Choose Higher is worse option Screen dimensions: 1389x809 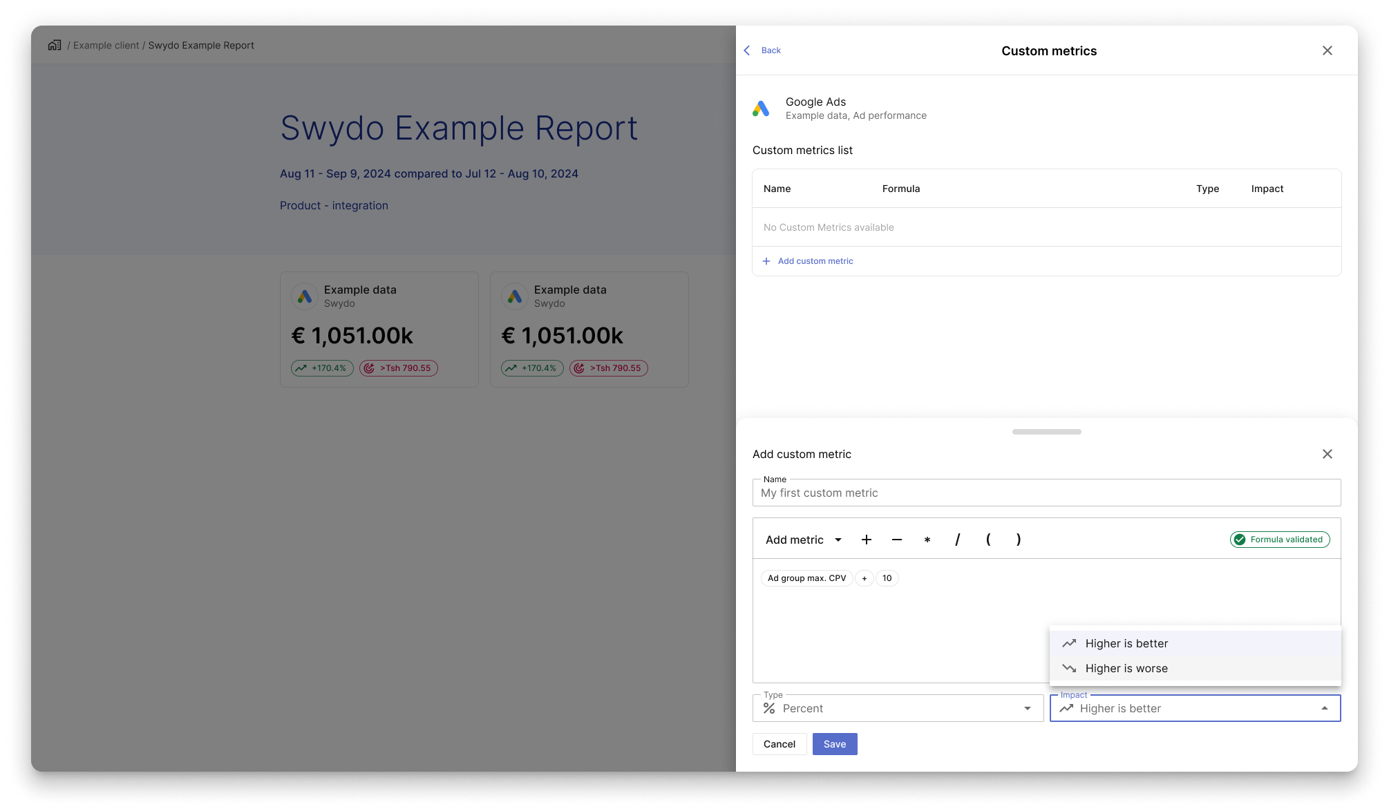(x=1196, y=668)
